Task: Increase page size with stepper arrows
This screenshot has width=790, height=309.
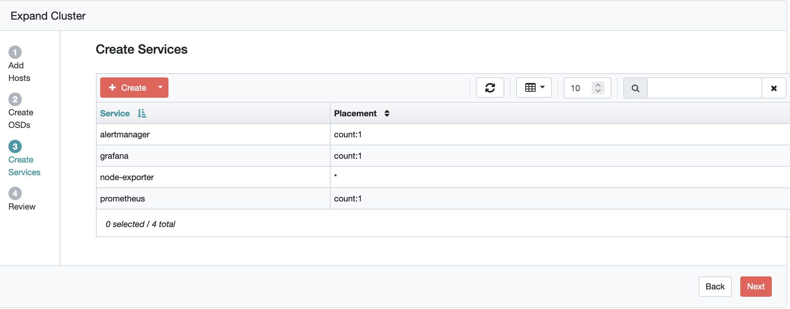Action: [x=598, y=85]
